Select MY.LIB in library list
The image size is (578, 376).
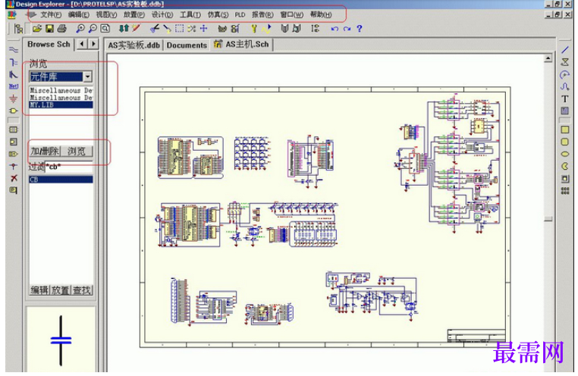pos(61,105)
